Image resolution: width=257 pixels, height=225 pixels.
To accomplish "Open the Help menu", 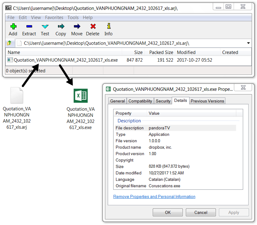I will 88,17.
